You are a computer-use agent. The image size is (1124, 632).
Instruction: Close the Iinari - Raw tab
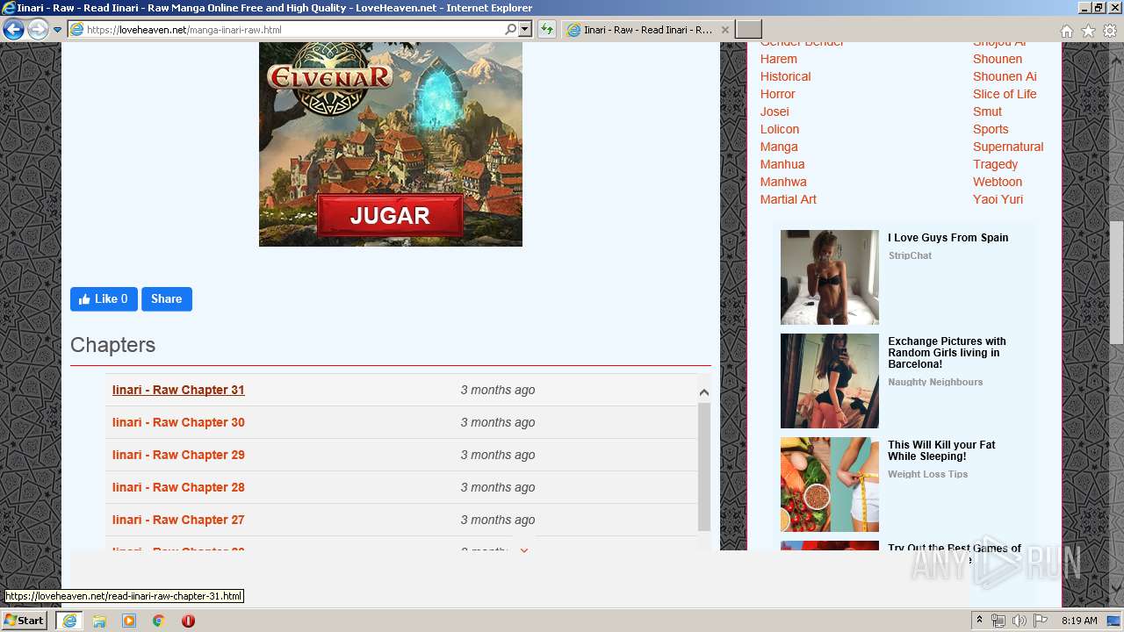(x=724, y=30)
